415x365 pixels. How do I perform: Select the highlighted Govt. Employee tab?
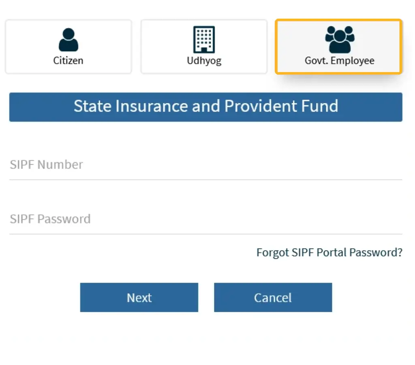[339, 47]
